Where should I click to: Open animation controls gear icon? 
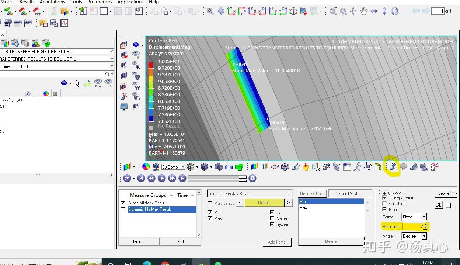pos(252,178)
